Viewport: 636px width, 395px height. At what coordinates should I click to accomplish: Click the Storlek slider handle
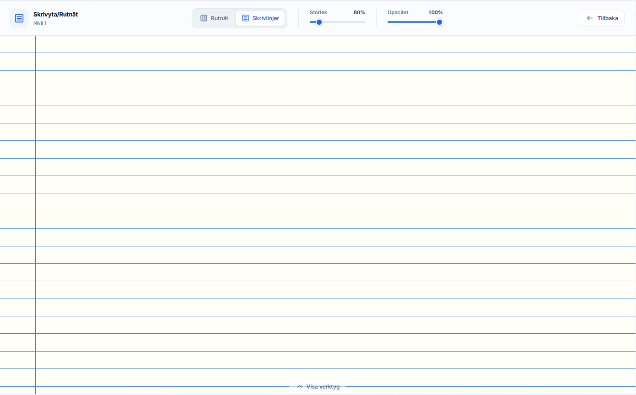319,22
